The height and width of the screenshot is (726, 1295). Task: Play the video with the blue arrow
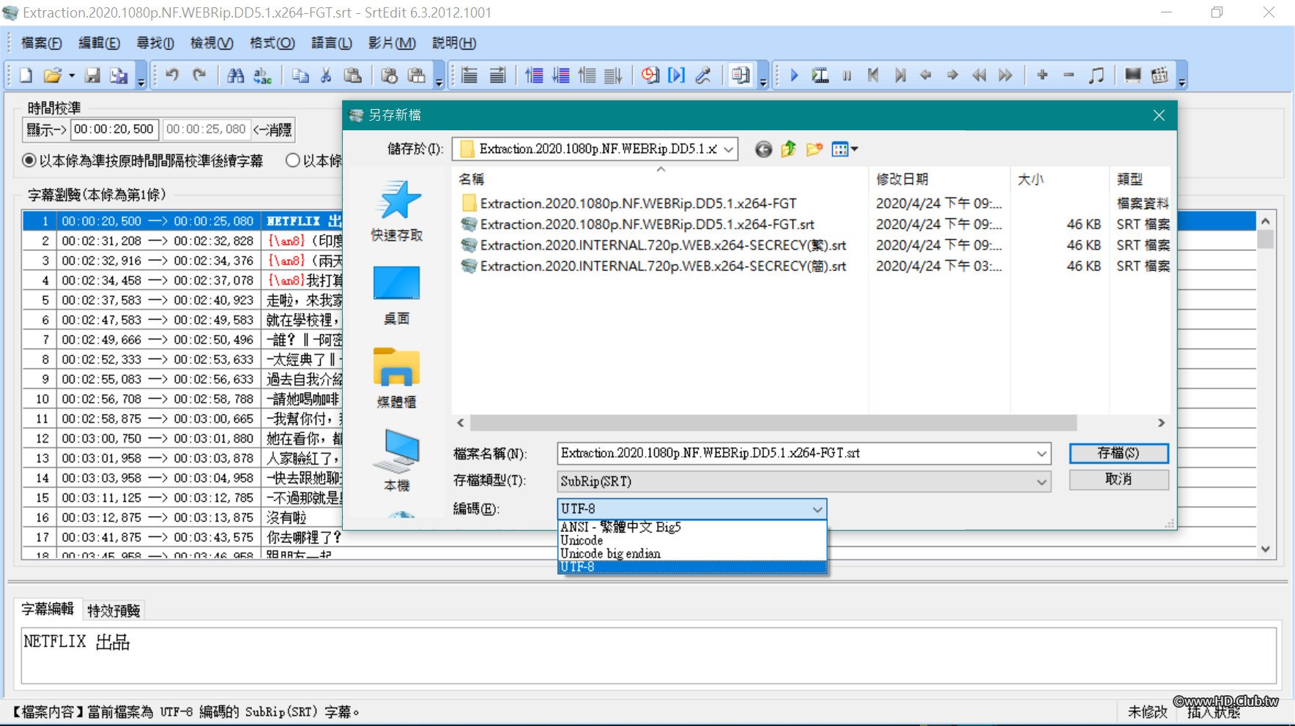pyautogui.click(x=794, y=75)
